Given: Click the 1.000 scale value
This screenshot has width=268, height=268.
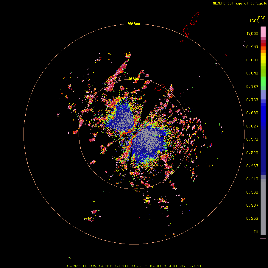Looking at the screenshot, I should pyautogui.click(x=252, y=33).
